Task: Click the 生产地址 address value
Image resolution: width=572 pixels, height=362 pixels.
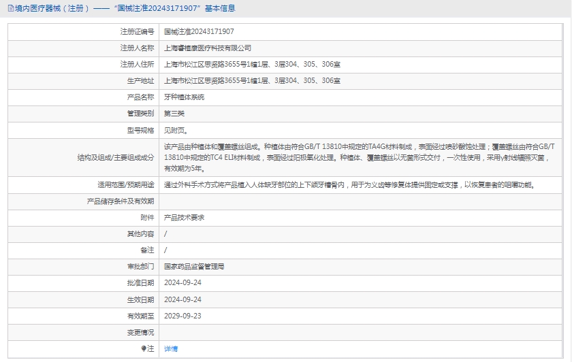Action: pos(252,80)
